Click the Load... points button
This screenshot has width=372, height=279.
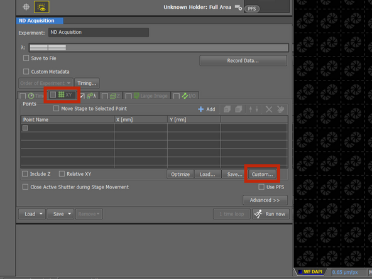207,174
